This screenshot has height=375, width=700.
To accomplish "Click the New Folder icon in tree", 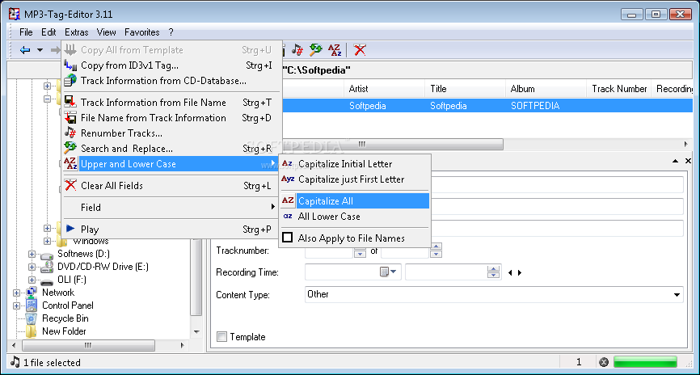I will pyautogui.click(x=32, y=331).
